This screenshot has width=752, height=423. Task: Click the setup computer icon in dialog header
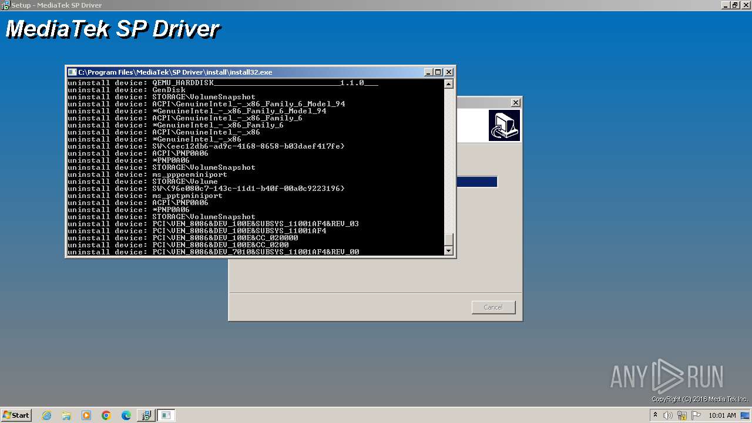coord(504,125)
